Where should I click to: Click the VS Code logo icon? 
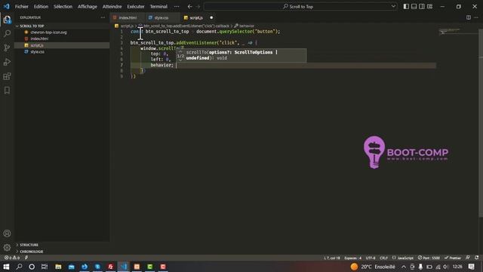6,6
